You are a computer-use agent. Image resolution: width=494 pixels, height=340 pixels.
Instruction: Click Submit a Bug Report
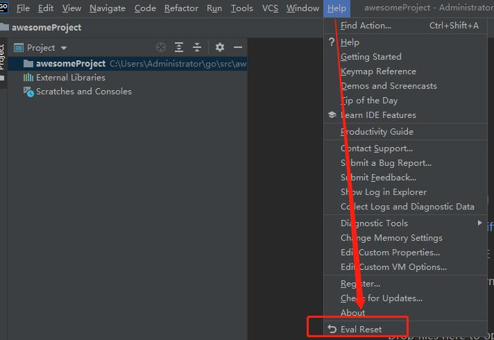coord(386,163)
